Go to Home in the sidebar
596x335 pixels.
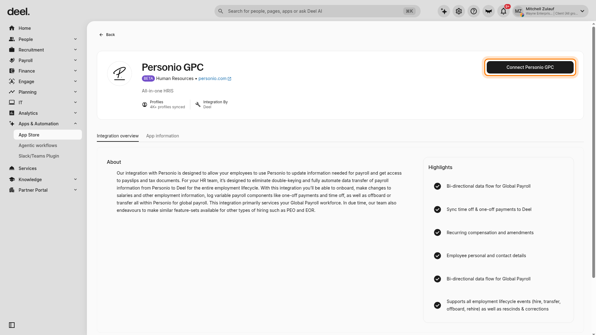[x=43, y=28]
